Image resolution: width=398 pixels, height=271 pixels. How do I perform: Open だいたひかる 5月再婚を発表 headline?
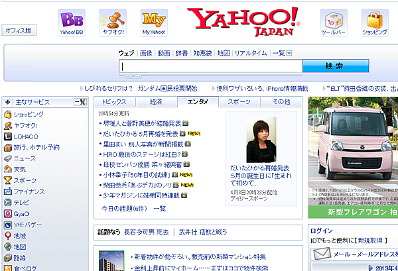pos(141,134)
